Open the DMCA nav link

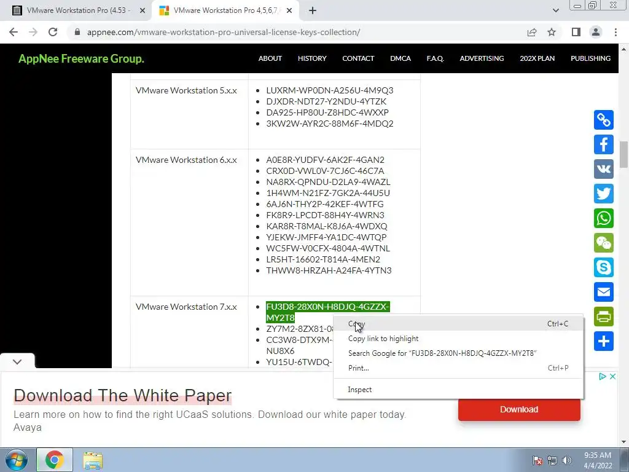click(400, 58)
